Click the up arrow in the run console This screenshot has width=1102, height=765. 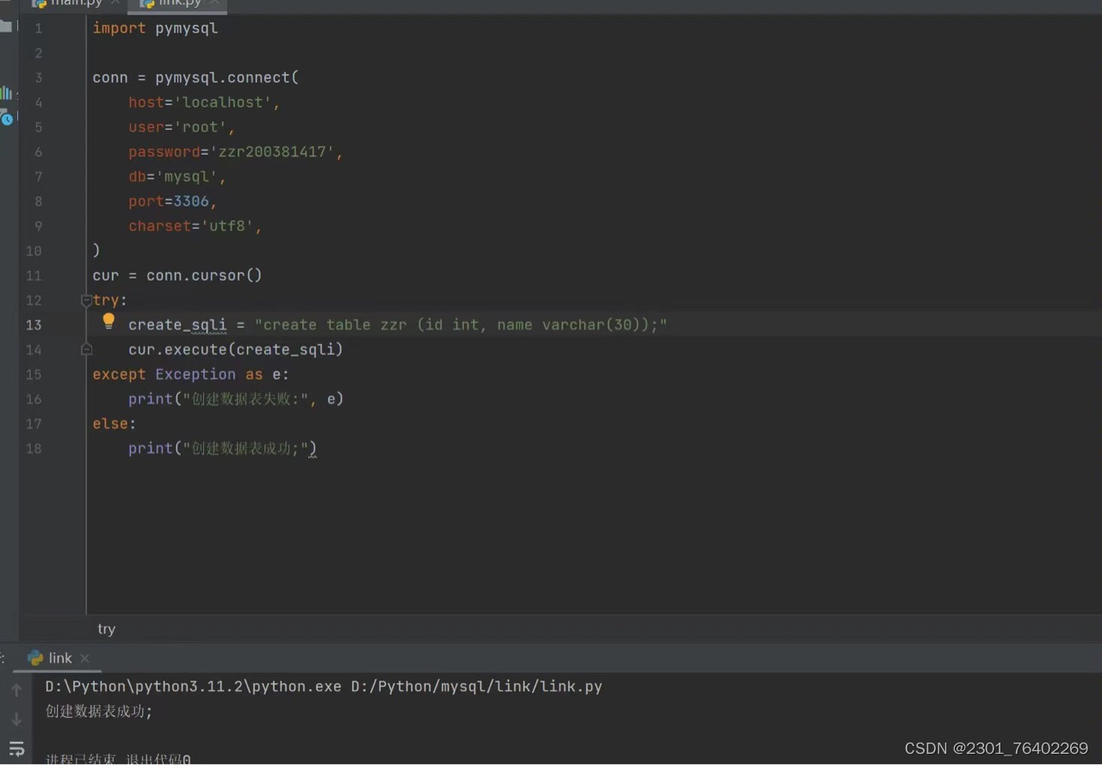(x=16, y=690)
